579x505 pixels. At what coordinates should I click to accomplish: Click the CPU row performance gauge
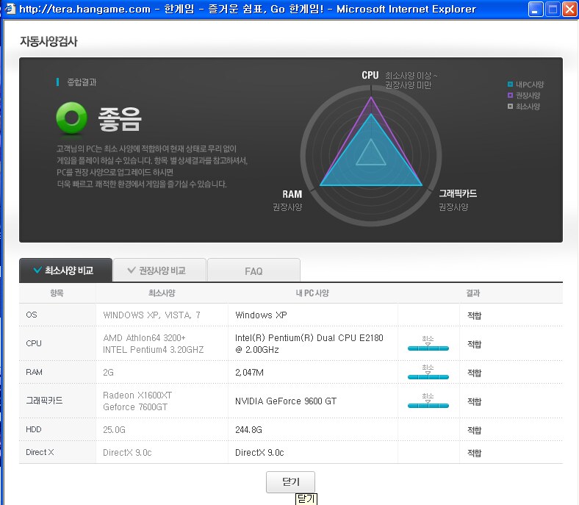(428, 343)
